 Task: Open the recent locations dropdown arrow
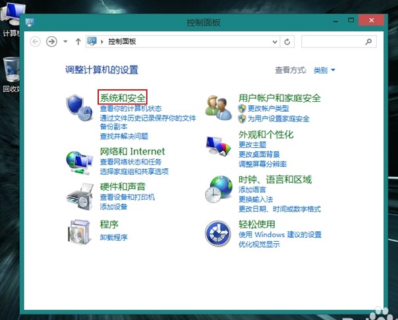(x=65, y=41)
